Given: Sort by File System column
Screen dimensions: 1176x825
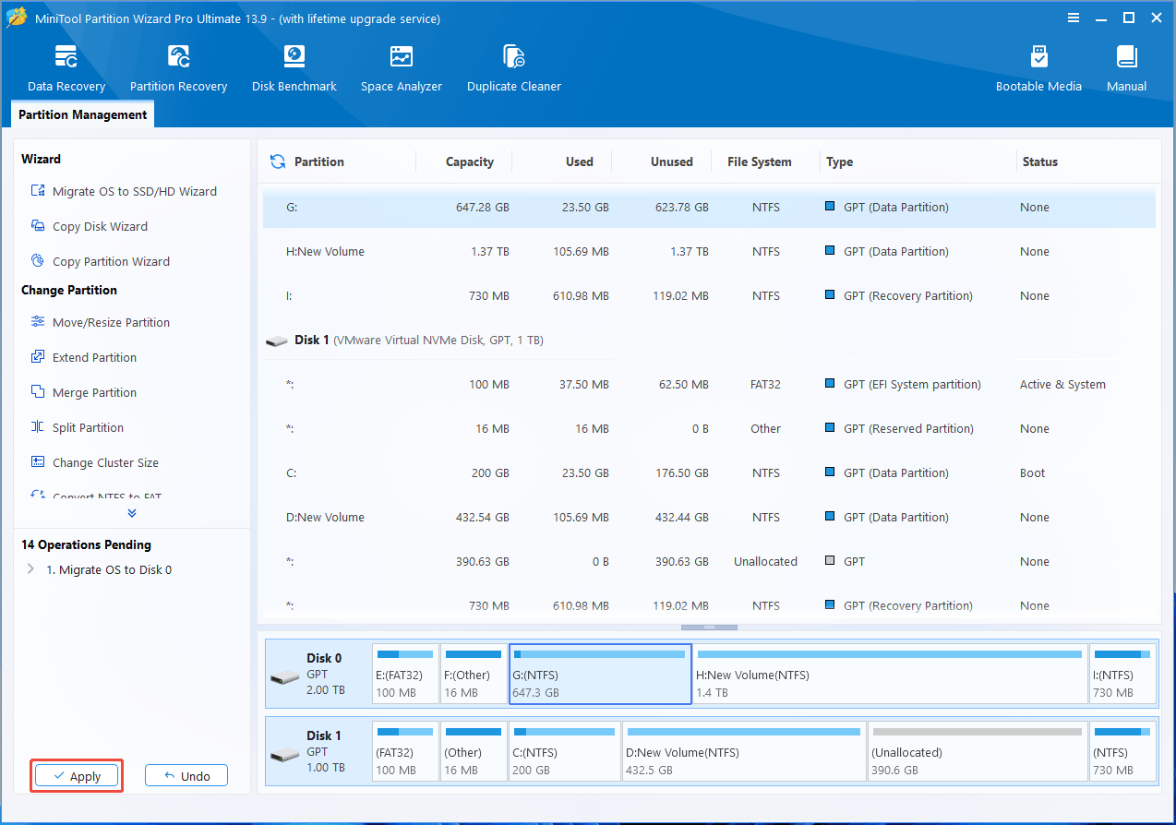Looking at the screenshot, I should pyautogui.click(x=759, y=161).
